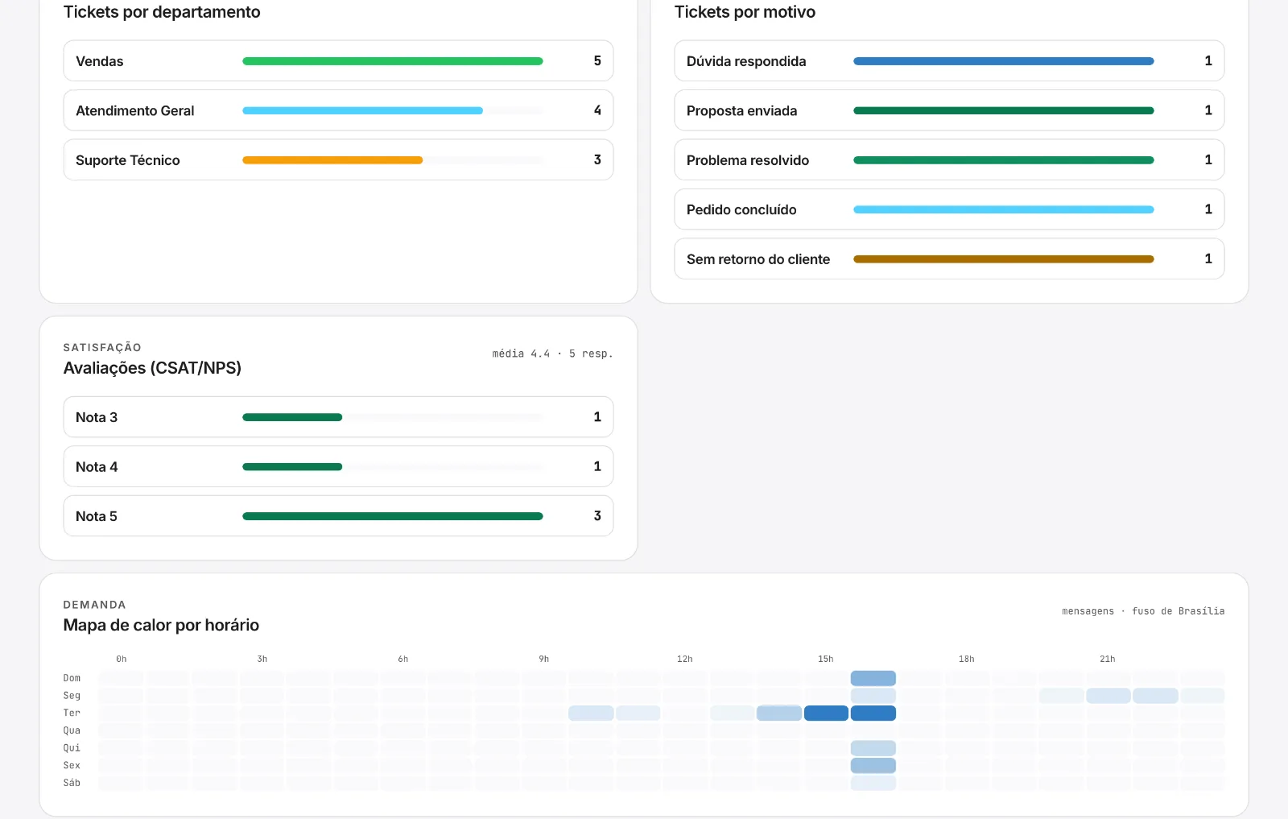Click the Nota 3 rating row

[338, 417]
